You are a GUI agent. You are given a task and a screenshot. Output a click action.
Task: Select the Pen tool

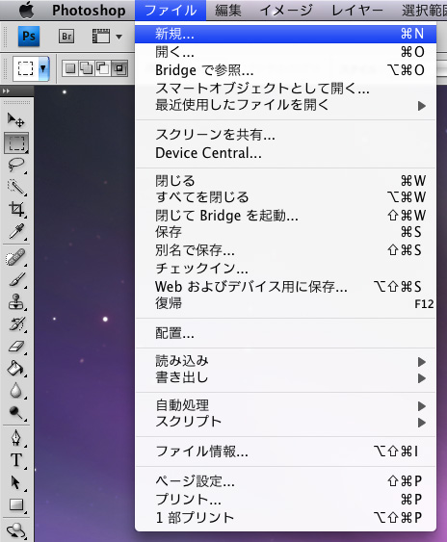pyautogui.click(x=16, y=438)
